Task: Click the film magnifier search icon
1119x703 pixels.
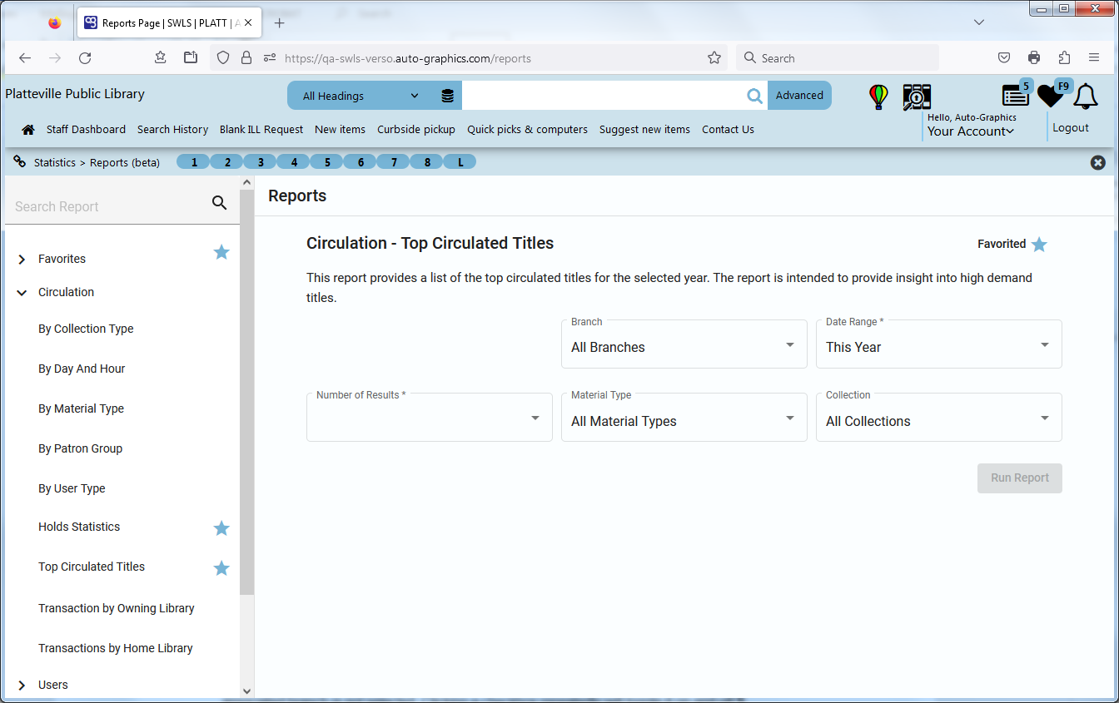Action: [917, 97]
